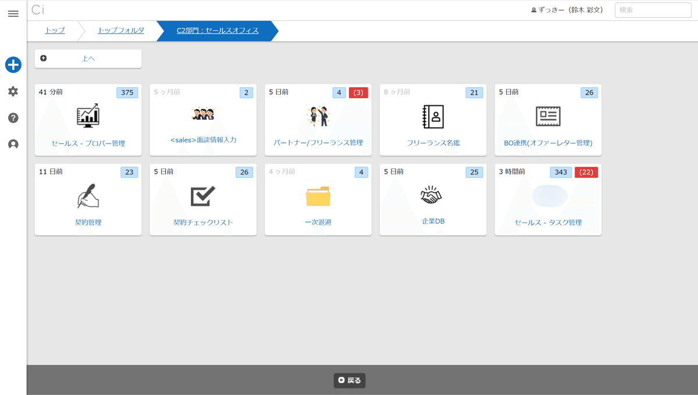This screenshot has height=395, width=698.
Task: Click the 4 count badge on 一次退避
Action: pos(361,172)
